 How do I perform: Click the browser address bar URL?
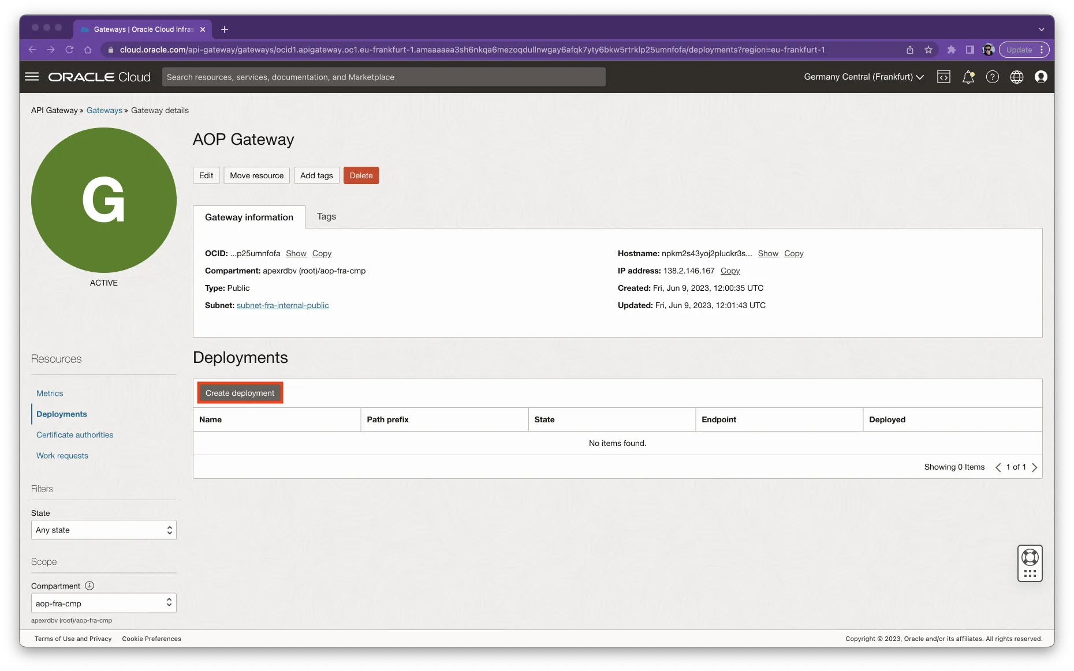[472, 50]
